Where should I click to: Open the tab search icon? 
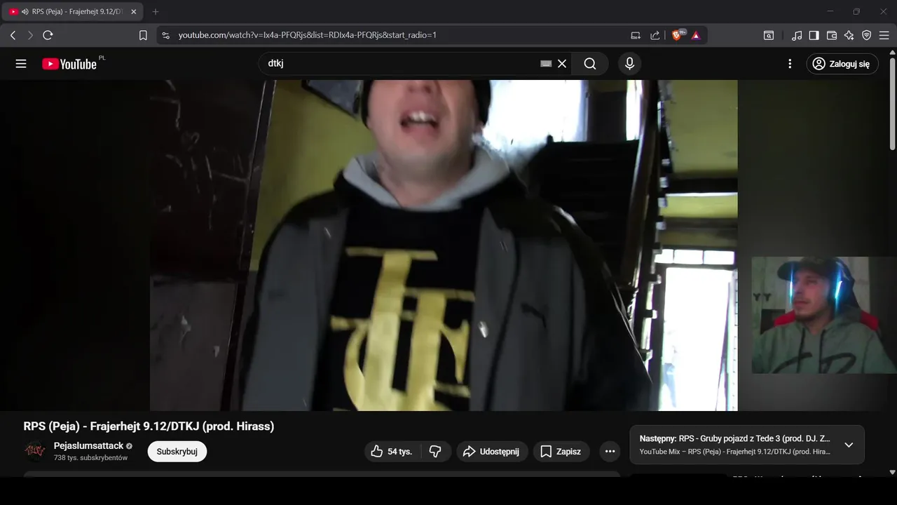(x=769, y=35)
